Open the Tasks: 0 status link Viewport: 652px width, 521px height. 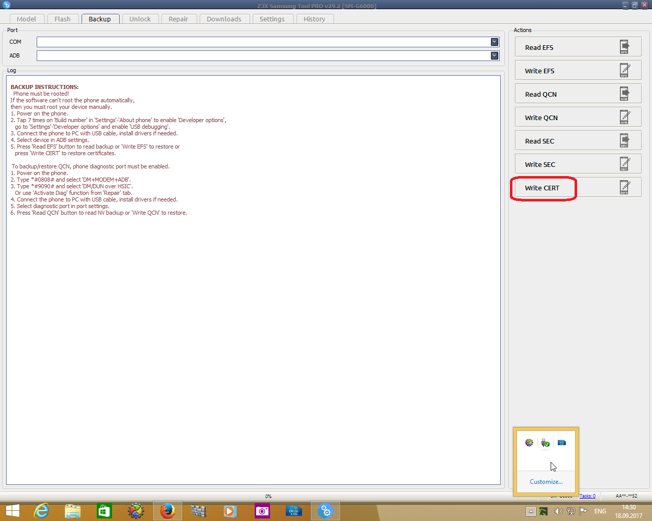[587, 496]
